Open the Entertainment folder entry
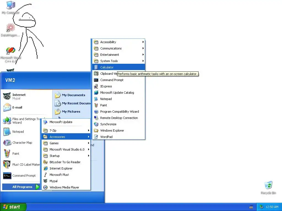 (118, 55)
